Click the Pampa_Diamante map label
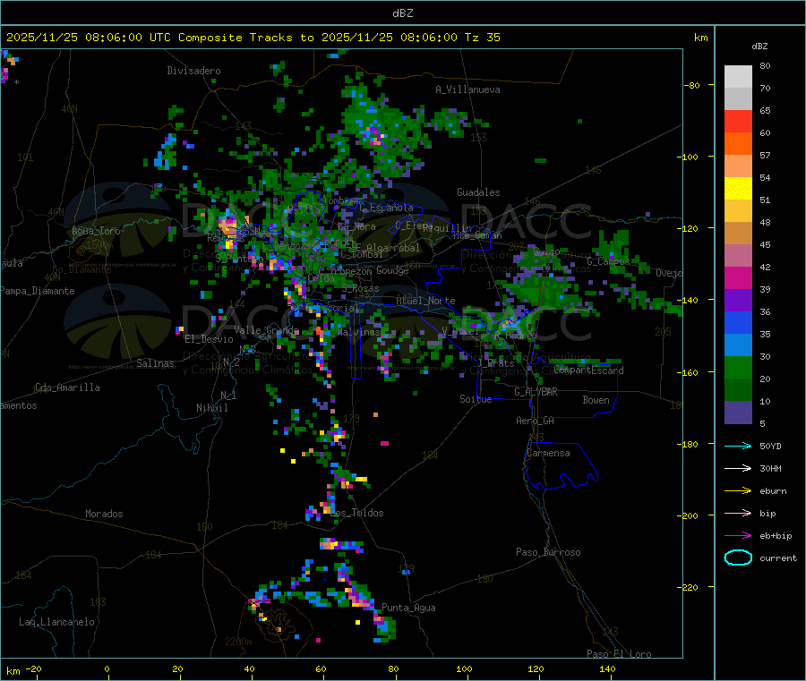The width and height of the screenshot is (806, 681). 38,291
